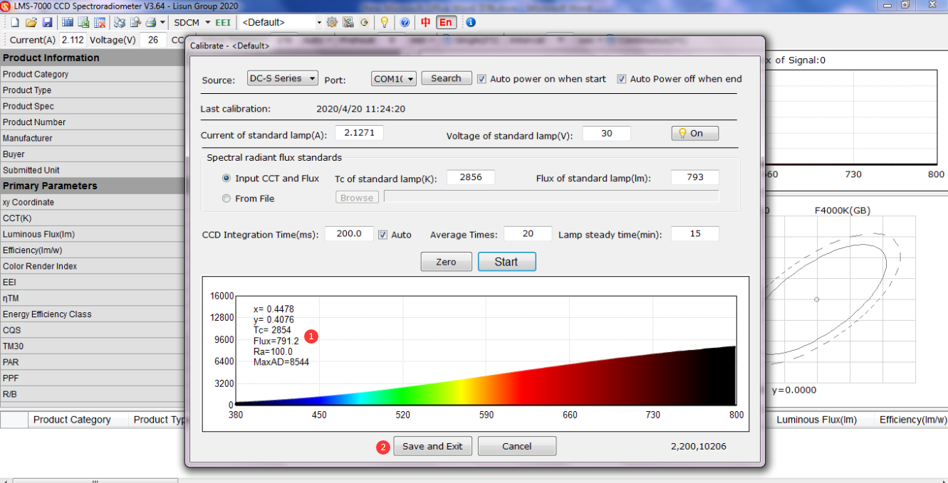Open the settings gear tool
This screenshot has width=948, height=483.
tap(331, 22)
